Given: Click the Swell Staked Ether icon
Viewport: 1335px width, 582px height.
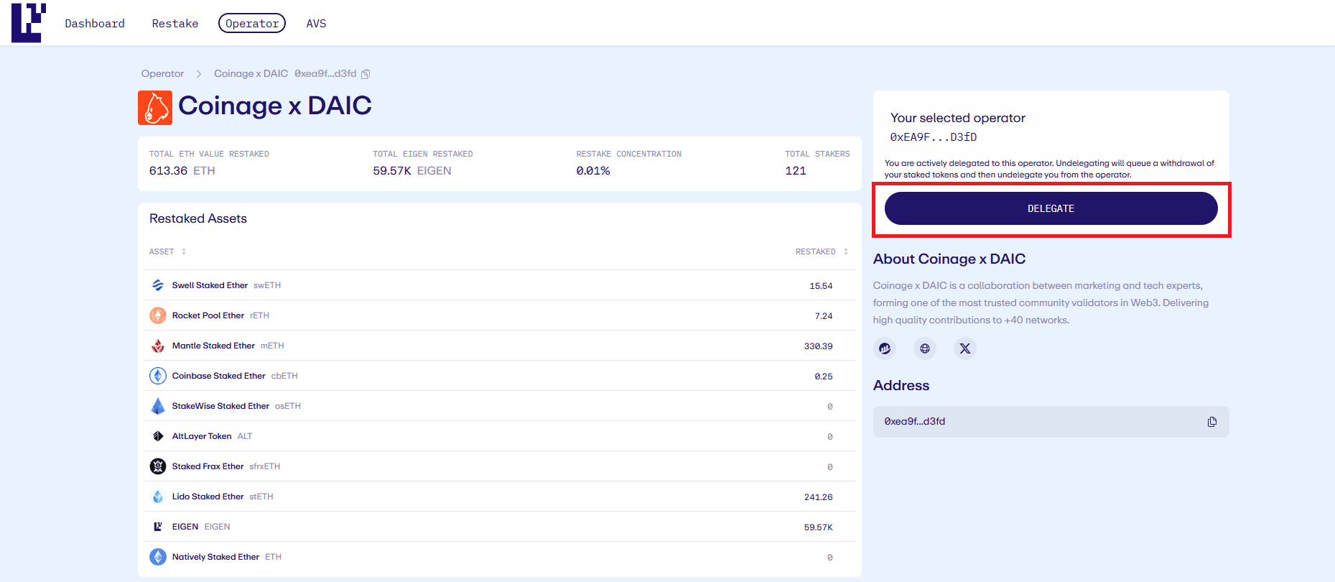Looking at the screenshot, I should pos(158,285).
